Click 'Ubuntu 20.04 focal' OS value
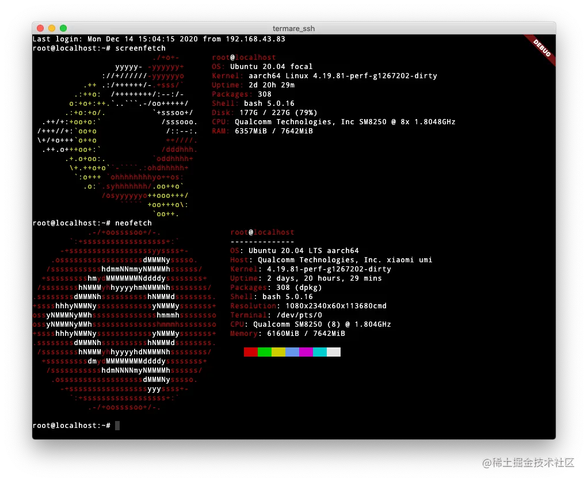This screenshot has height=482, width=588. point(271,67)
